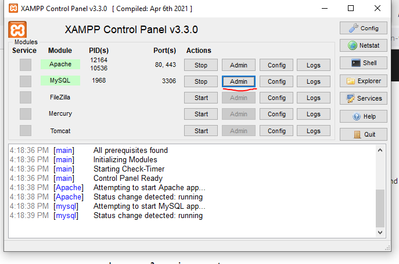Click the FileZilla module label

point(60,97)
